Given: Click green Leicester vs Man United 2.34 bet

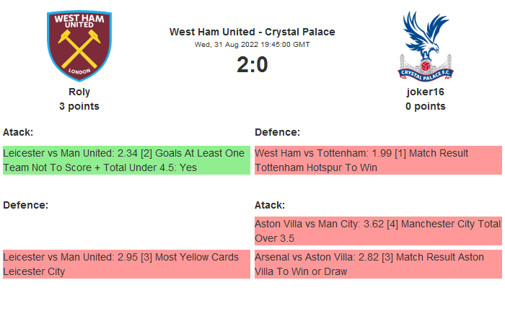Looking at the screenshot, I should click(126, 160).
